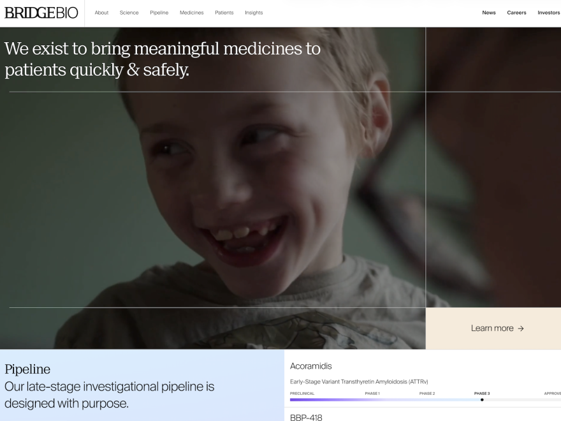Open the Insights menu
Screen dimensions: 561x421
point(254,13)
